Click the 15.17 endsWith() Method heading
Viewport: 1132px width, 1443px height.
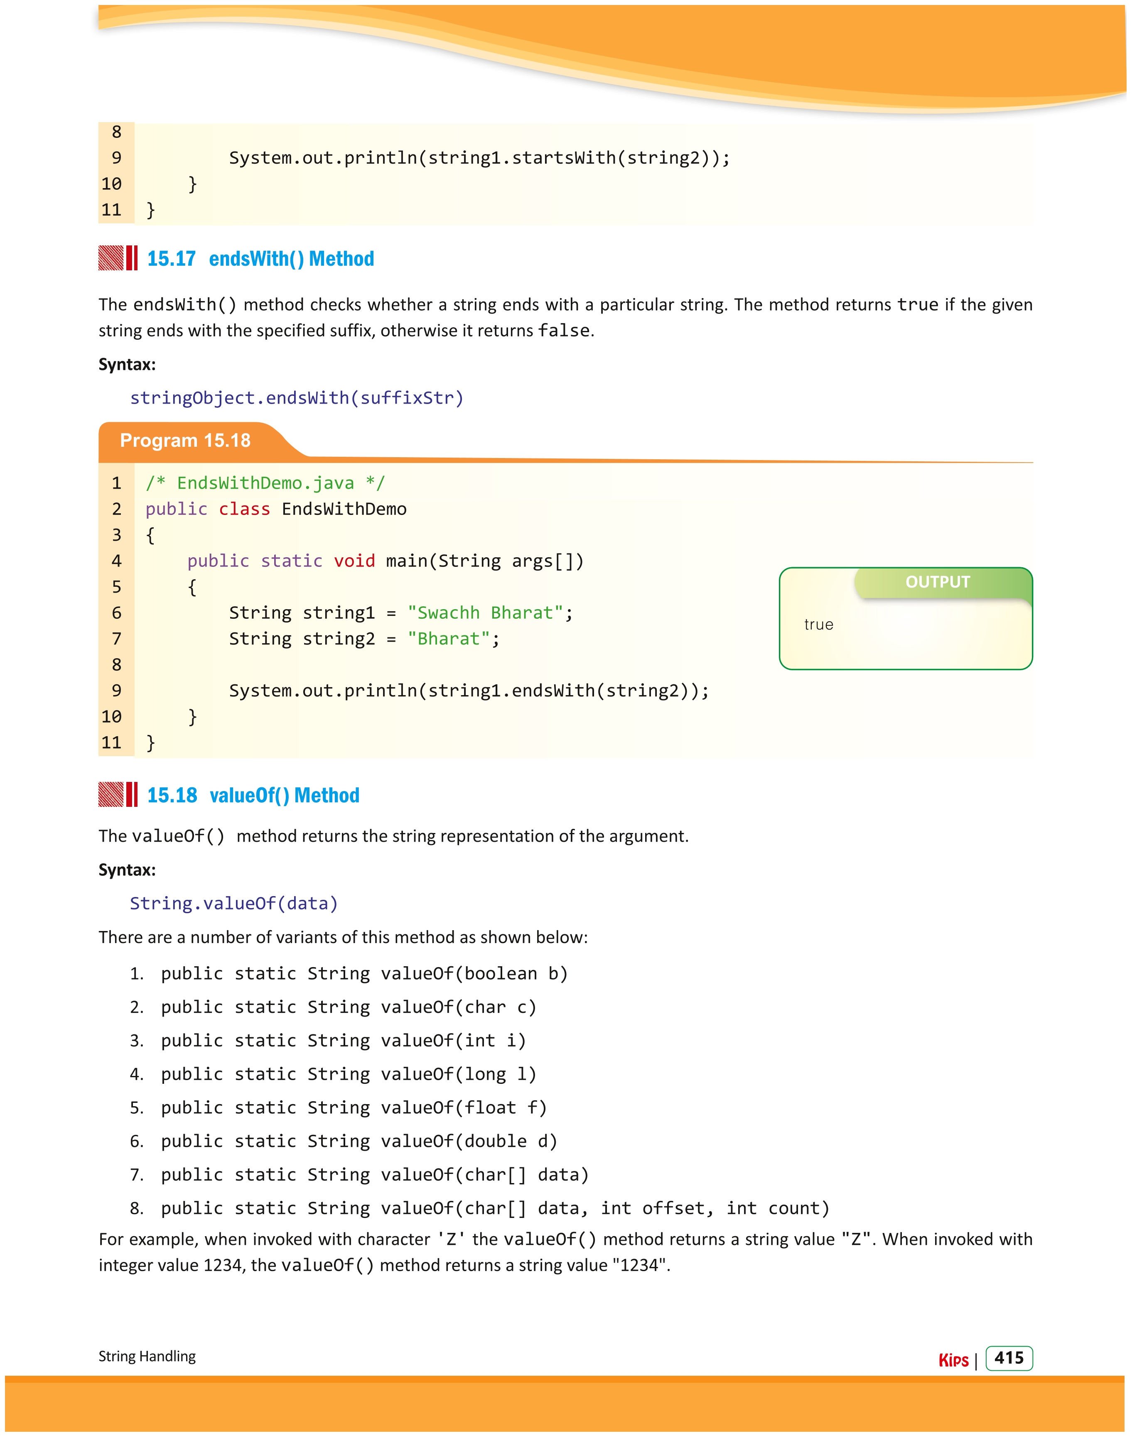[260, 258]
